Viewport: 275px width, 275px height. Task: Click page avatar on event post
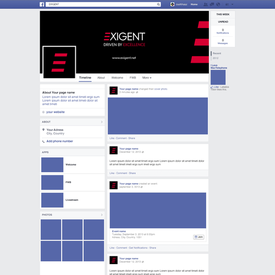point(113,185)
